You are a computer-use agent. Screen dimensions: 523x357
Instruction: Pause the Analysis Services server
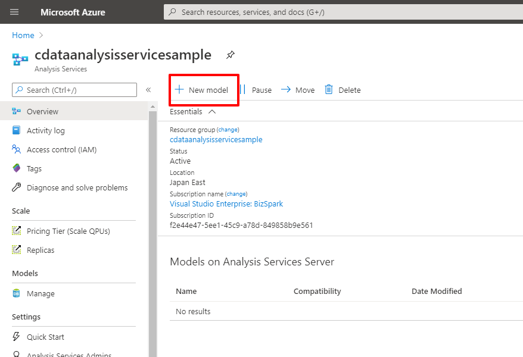[256, 90]
